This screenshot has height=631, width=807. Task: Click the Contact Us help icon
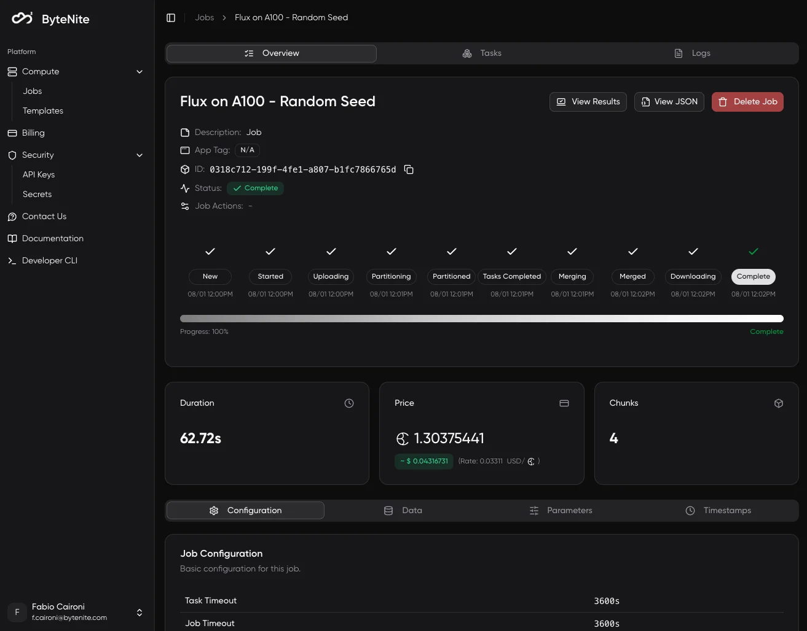12,217
